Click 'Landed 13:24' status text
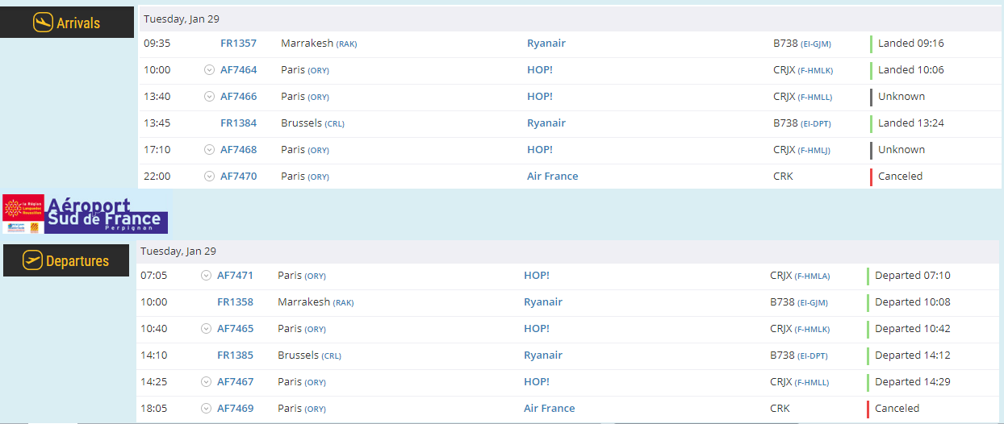The image size is (1004, 424). tap(910, 123)
